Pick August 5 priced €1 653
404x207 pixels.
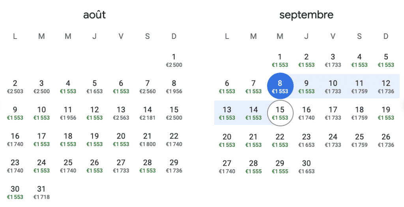click(95, 87)
